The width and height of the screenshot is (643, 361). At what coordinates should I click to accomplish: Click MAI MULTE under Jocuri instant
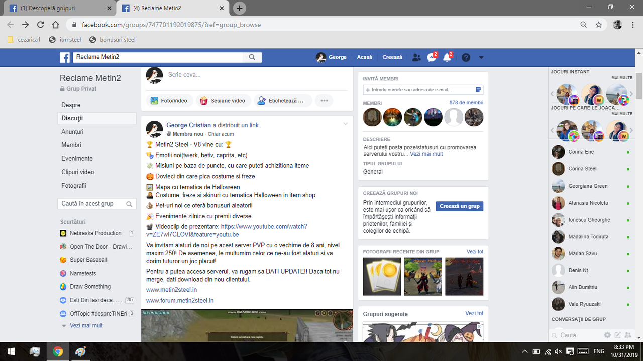click(622, 78)
